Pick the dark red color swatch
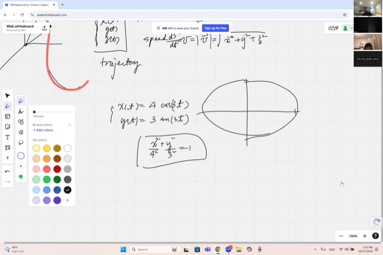The width and height of the screenshot is (383, 255). [57, 169]
